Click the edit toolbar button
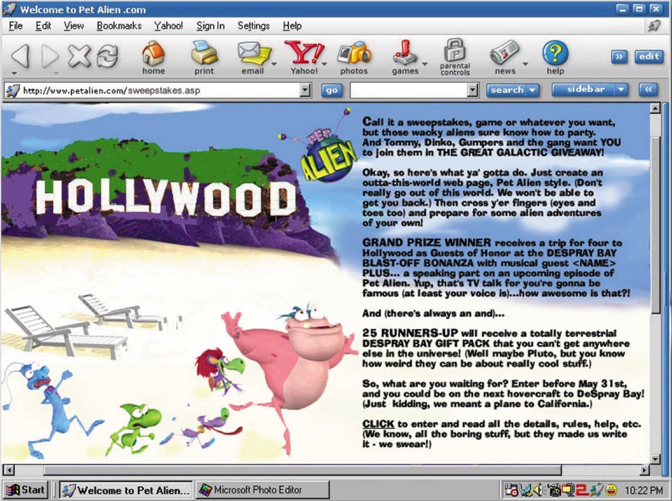Viewport: 672px width, 501px height. (649, 57)
